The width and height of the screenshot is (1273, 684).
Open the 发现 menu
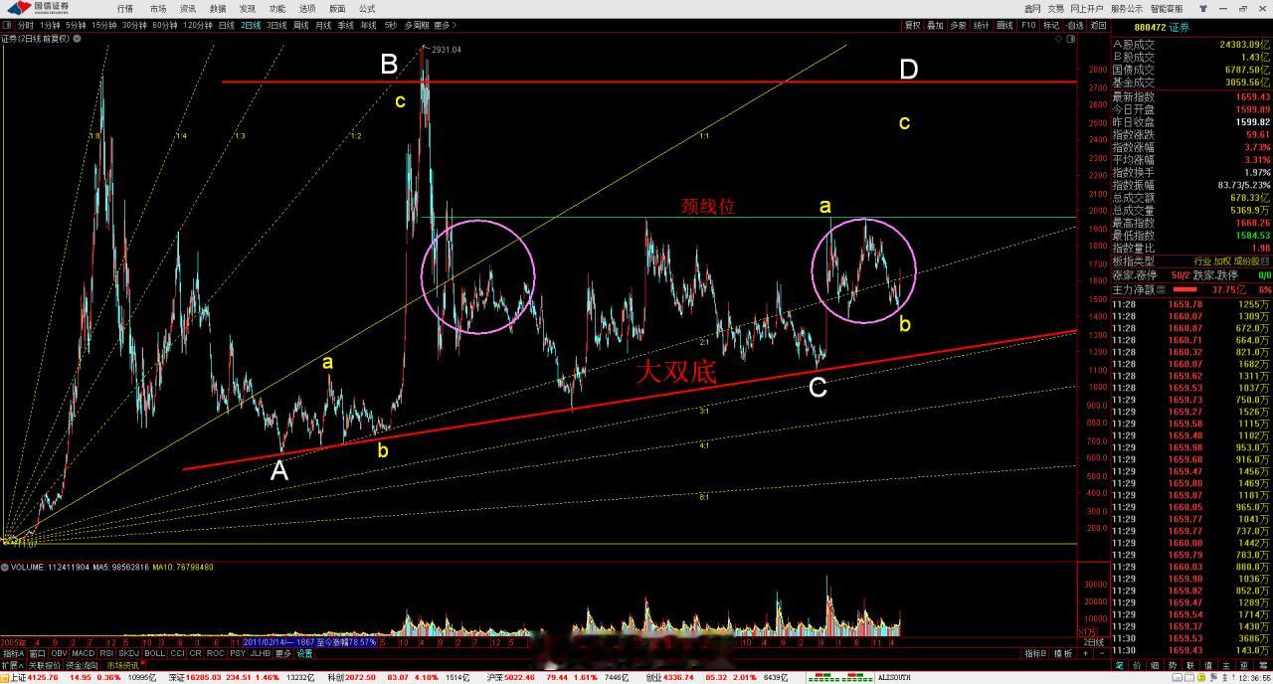click(x=248, y=9)
